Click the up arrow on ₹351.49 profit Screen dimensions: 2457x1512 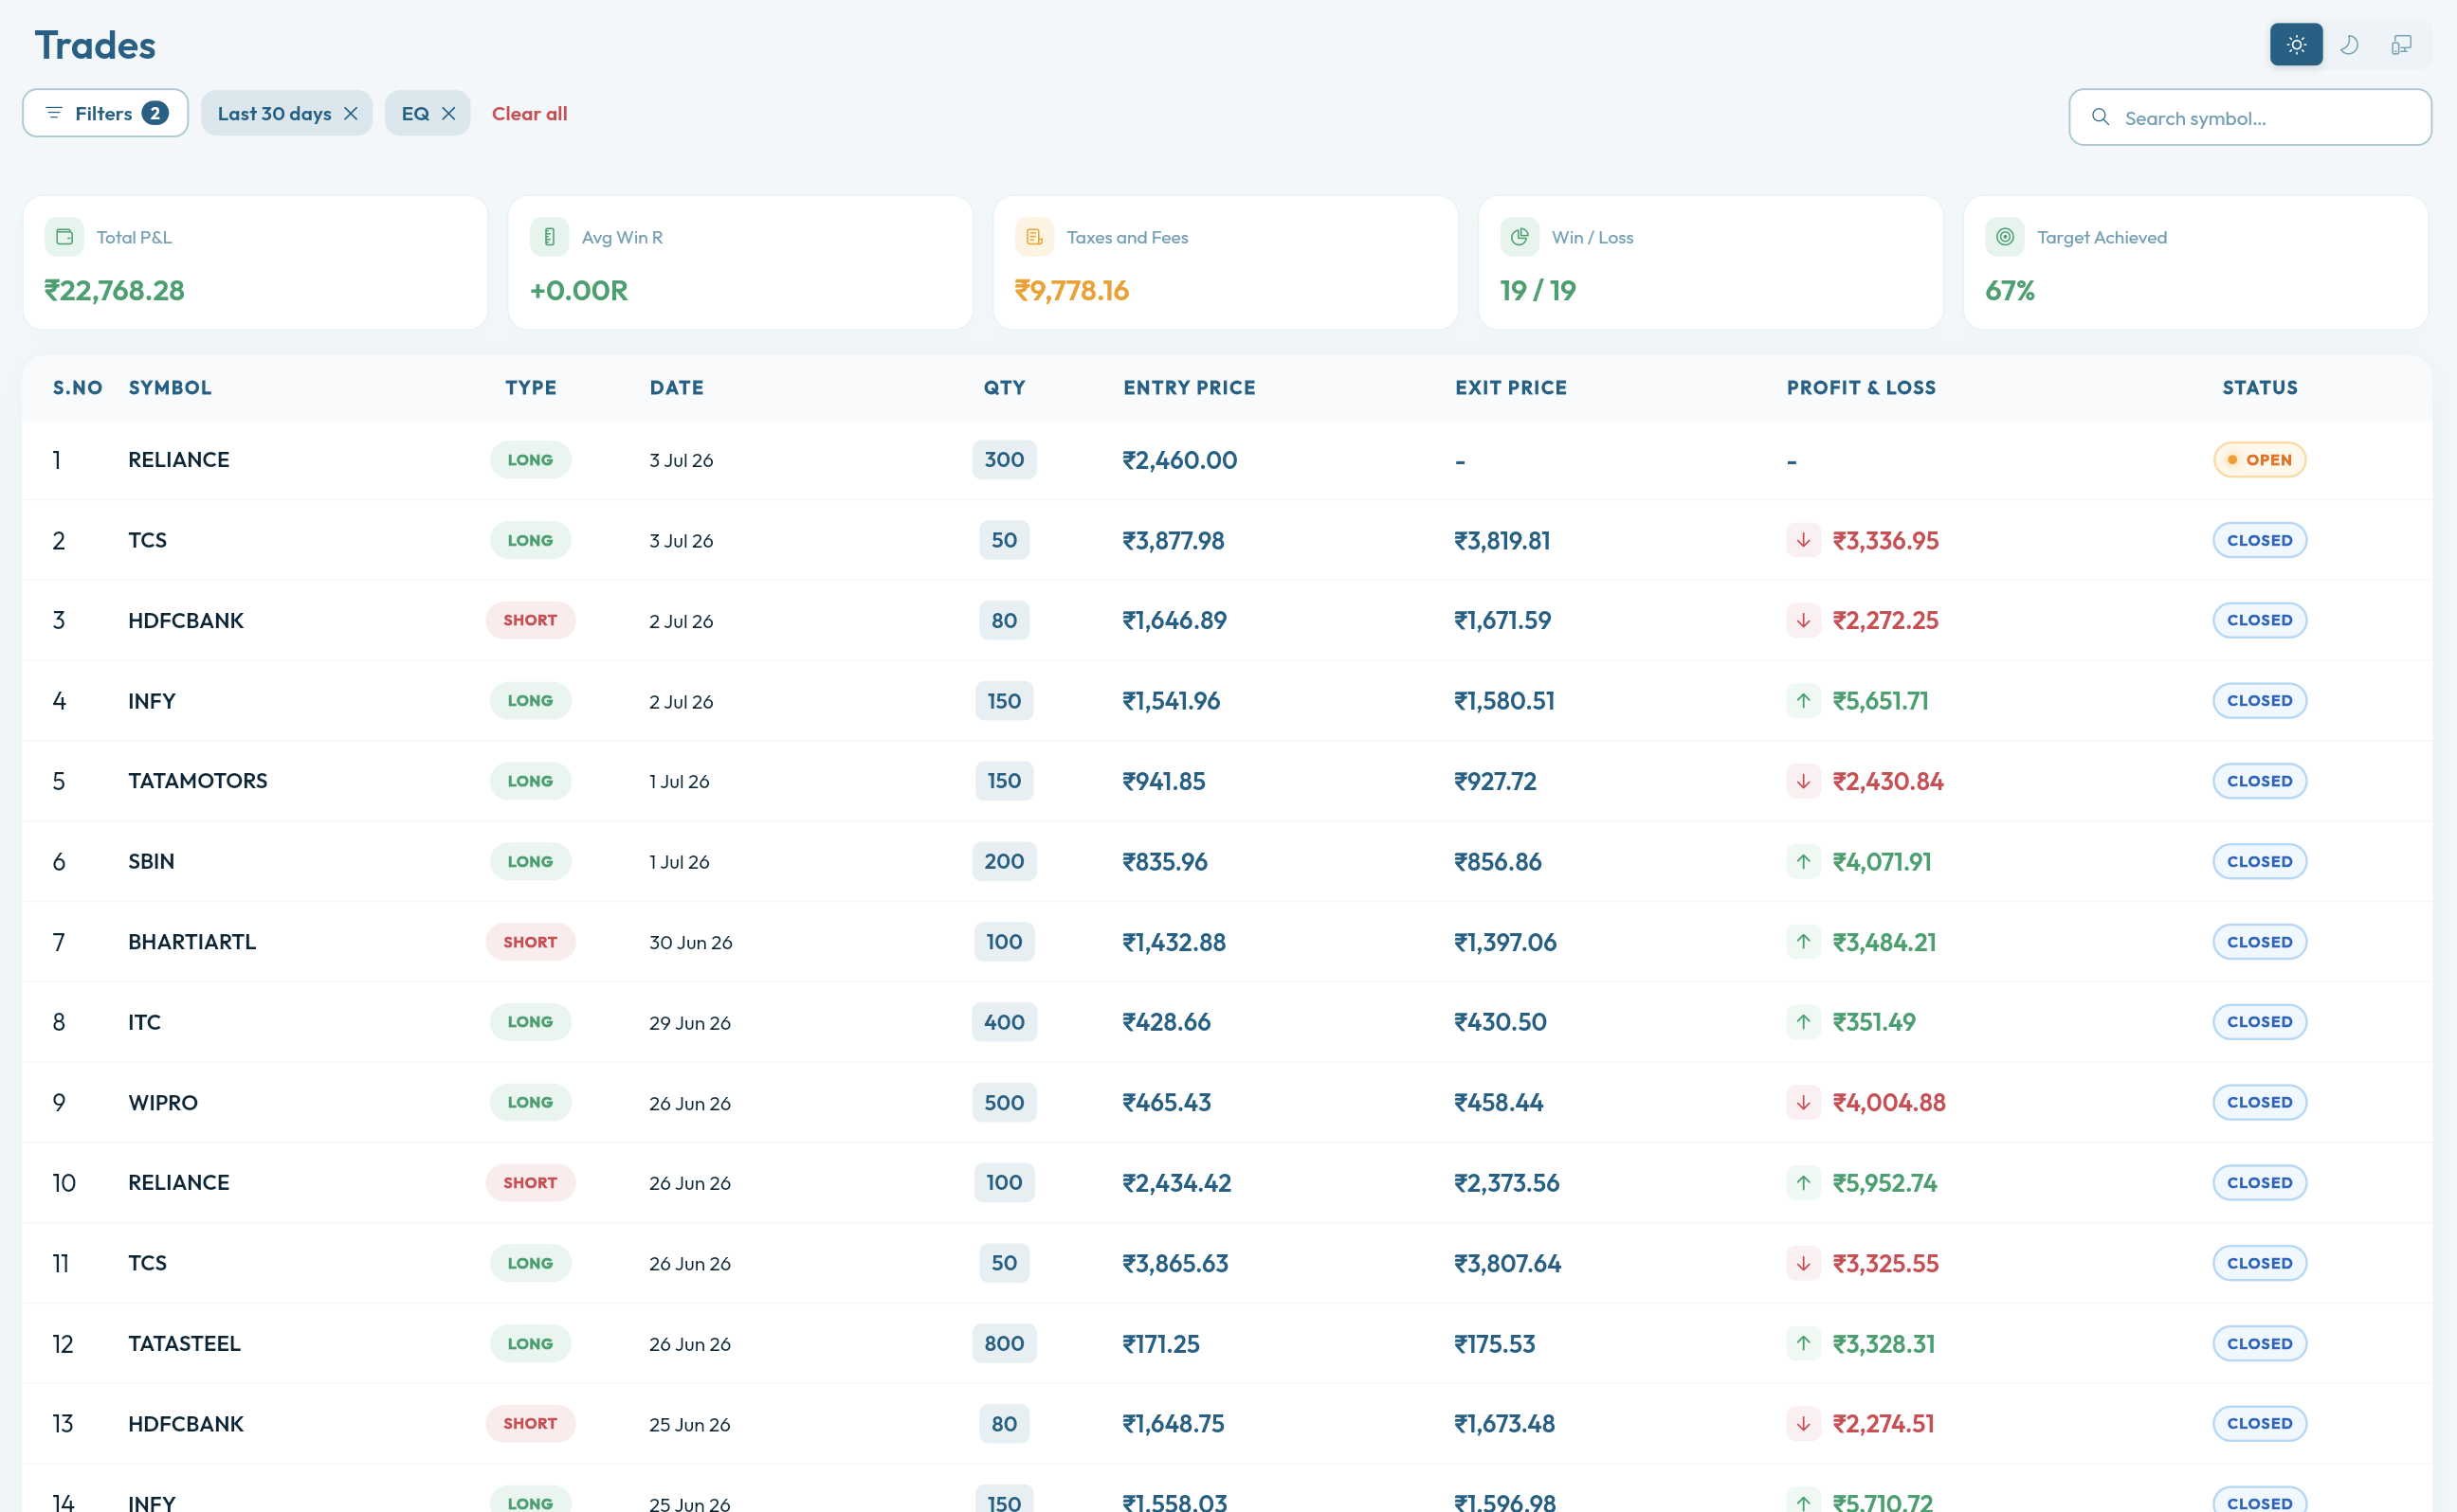tap(1803, 1022)
